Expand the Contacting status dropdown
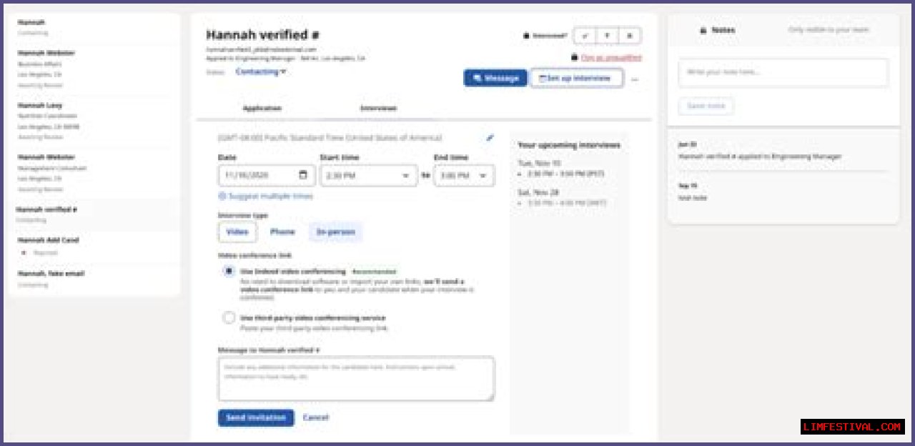 coord(261,71)
